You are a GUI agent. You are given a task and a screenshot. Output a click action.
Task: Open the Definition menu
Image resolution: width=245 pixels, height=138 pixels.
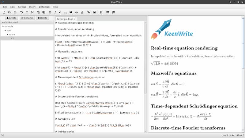pyautogui.click(x=44, y=7)
